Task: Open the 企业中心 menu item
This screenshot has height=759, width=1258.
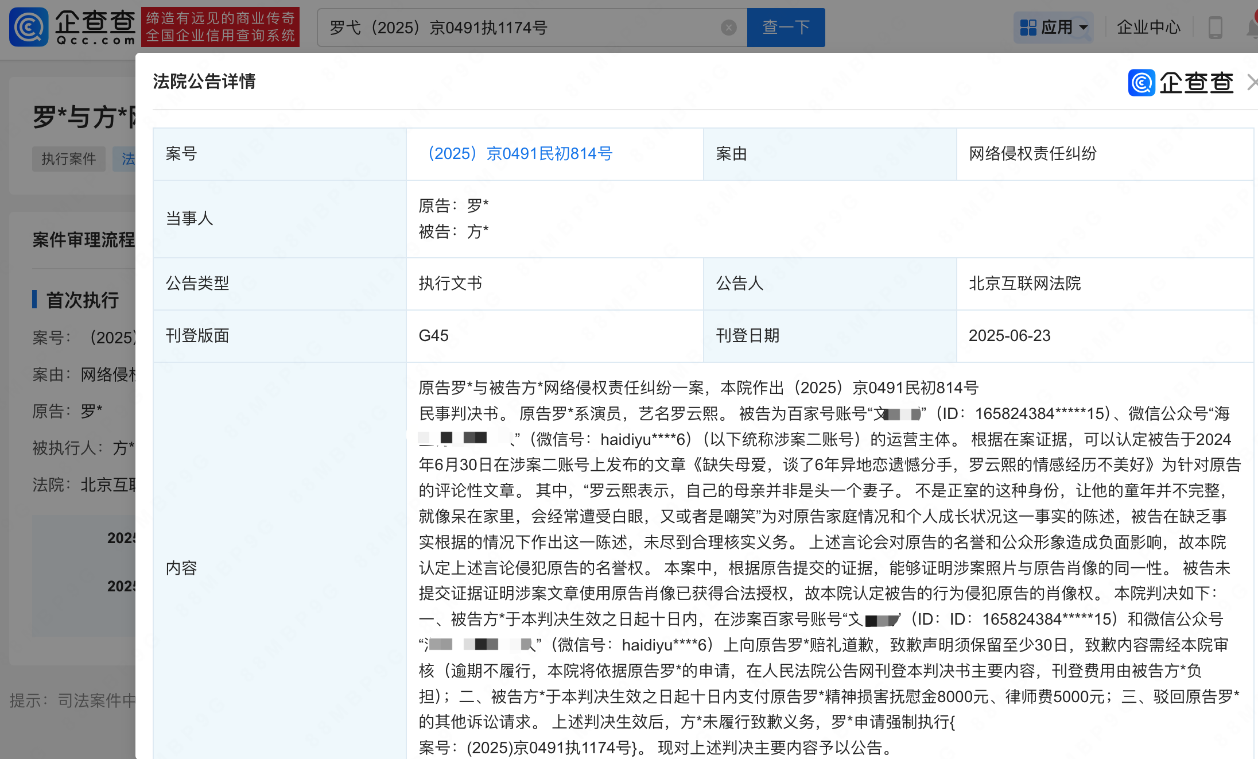Action: [x=1148, y=28]
